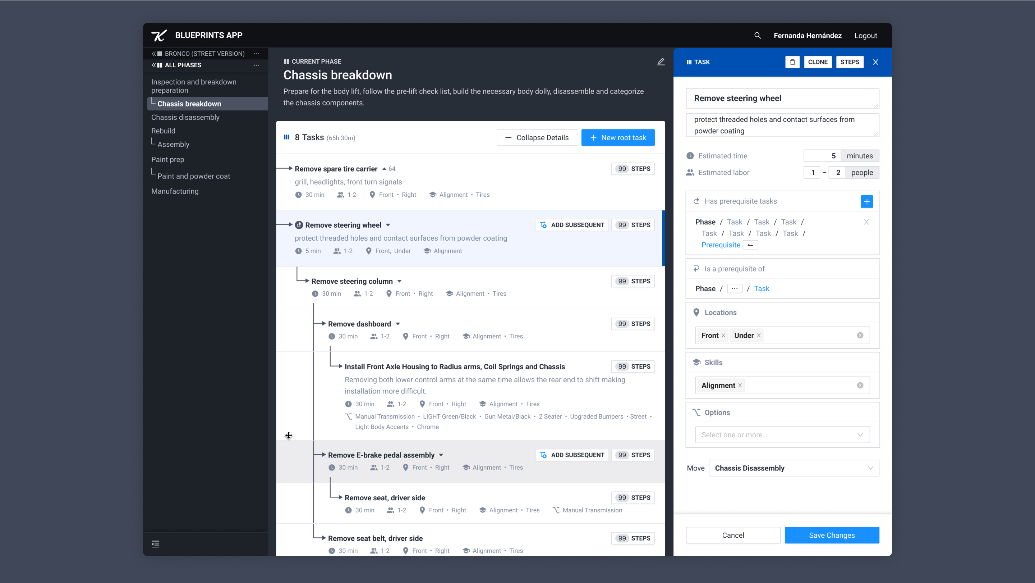Collapse sidebar using bottom-left menu icon
This screenshot has width=1035, height=583.
tap(156, 544)
